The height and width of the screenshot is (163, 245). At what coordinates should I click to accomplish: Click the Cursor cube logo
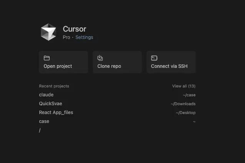[x=48, y=32]
